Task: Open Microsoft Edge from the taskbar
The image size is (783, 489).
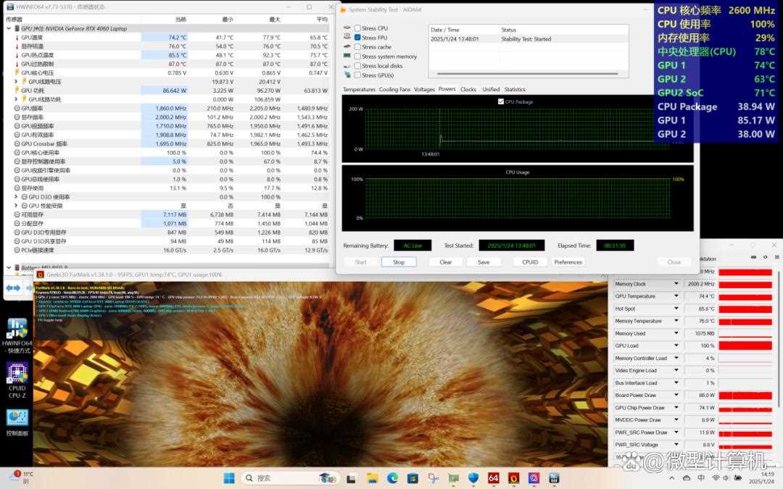Action: pos(392,478)
